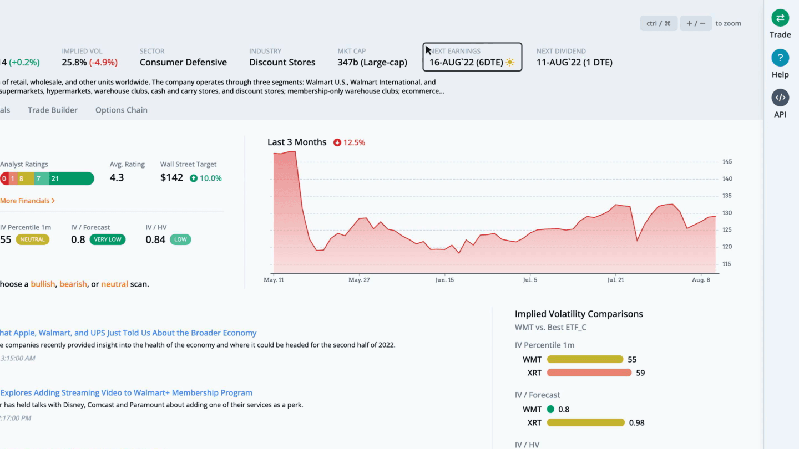Viewport: 799px width, 449px height.
Task: Click the WMT vs. Best ETF_C subtitle
Action: [550, 327]
